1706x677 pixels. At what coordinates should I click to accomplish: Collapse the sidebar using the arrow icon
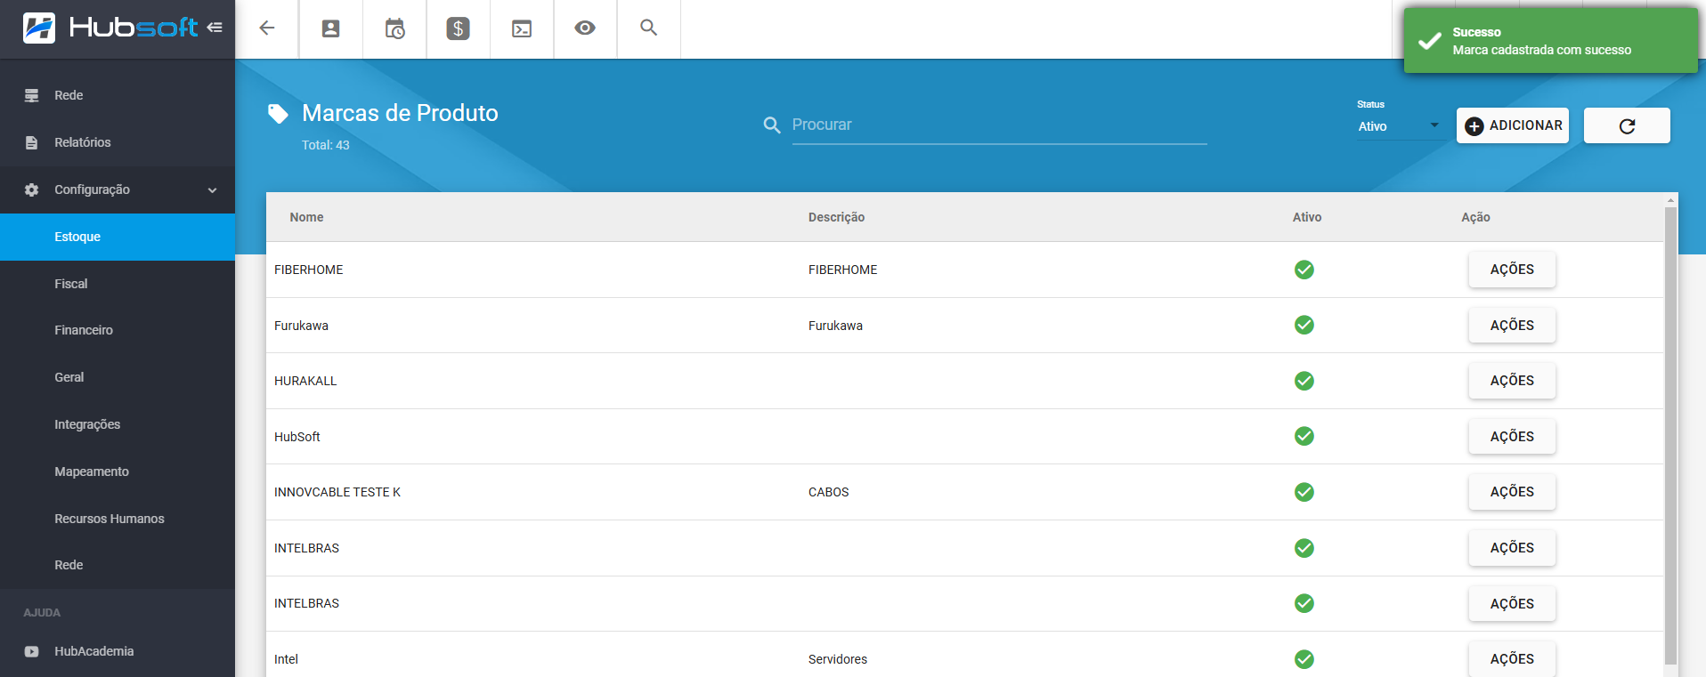(x=215, y=28)
